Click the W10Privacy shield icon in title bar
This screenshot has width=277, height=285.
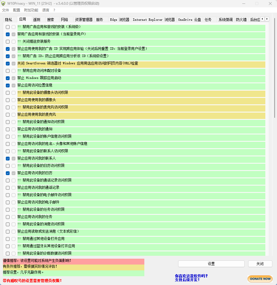(x=3, y=4)
